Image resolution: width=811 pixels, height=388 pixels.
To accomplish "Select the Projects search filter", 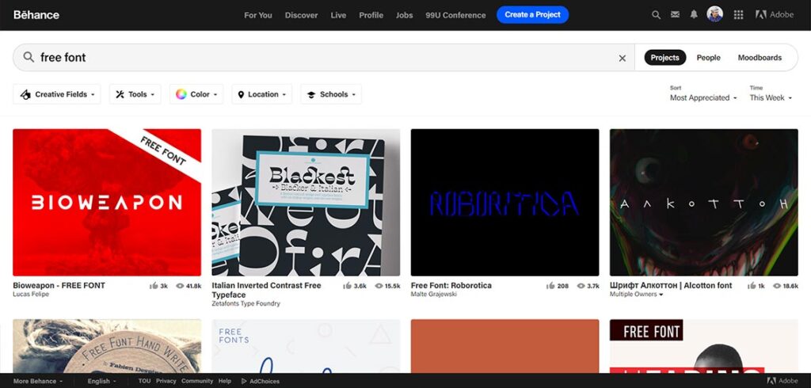I will pyautogui.click(x=664, y=58).
